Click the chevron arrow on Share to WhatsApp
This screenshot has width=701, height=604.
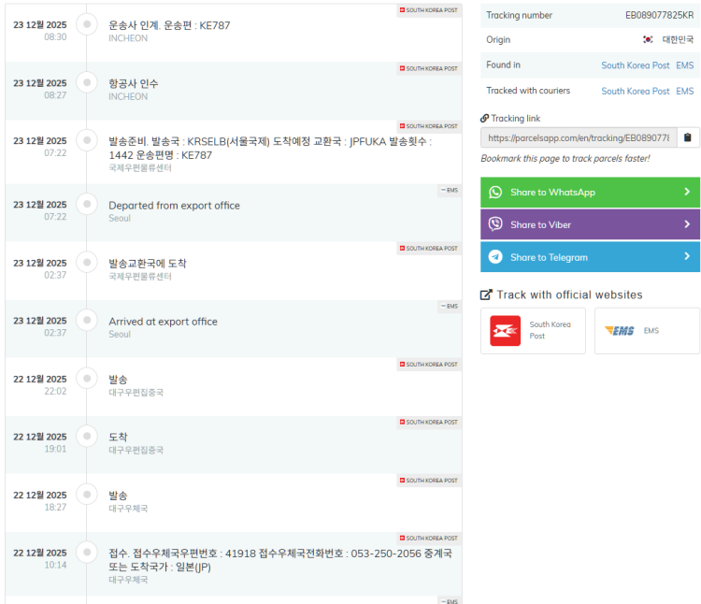tap(687, 192)
